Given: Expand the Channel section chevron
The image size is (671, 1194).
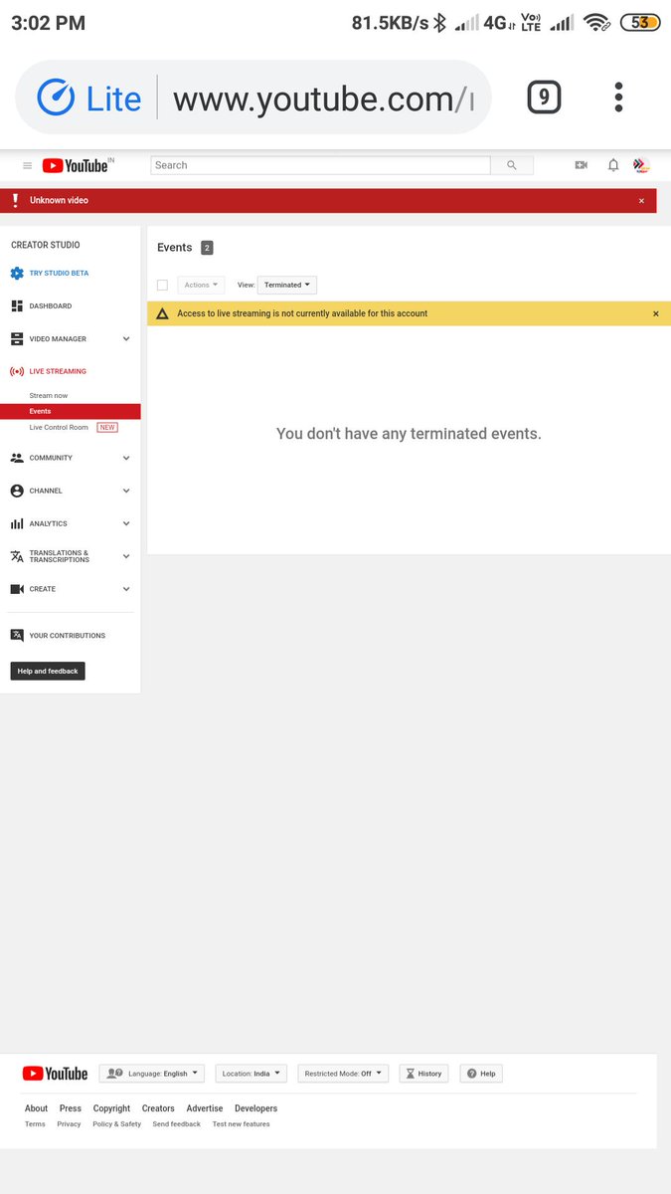Looking at the screenshot, I should click(126, 491).
